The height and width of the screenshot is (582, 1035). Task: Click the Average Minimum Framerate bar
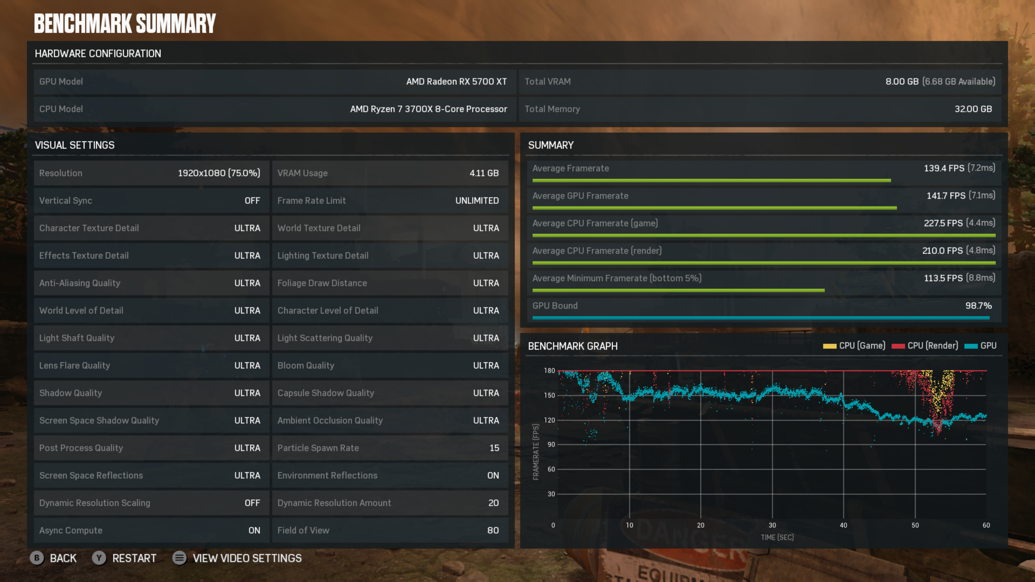(678, 291)
